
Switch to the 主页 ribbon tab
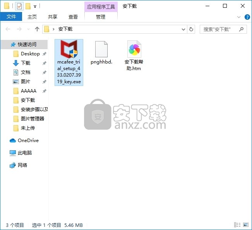point(32,17)
